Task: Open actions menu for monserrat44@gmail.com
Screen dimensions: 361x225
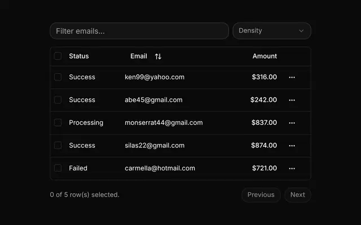Action: tap(292, 123)
